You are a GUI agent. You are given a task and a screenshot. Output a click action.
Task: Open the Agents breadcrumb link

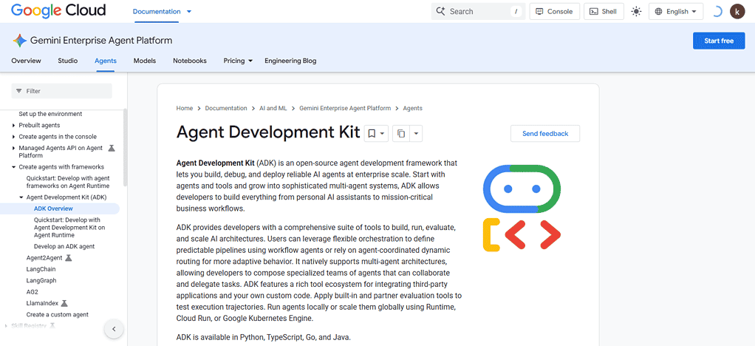click(x=413, y=109)
